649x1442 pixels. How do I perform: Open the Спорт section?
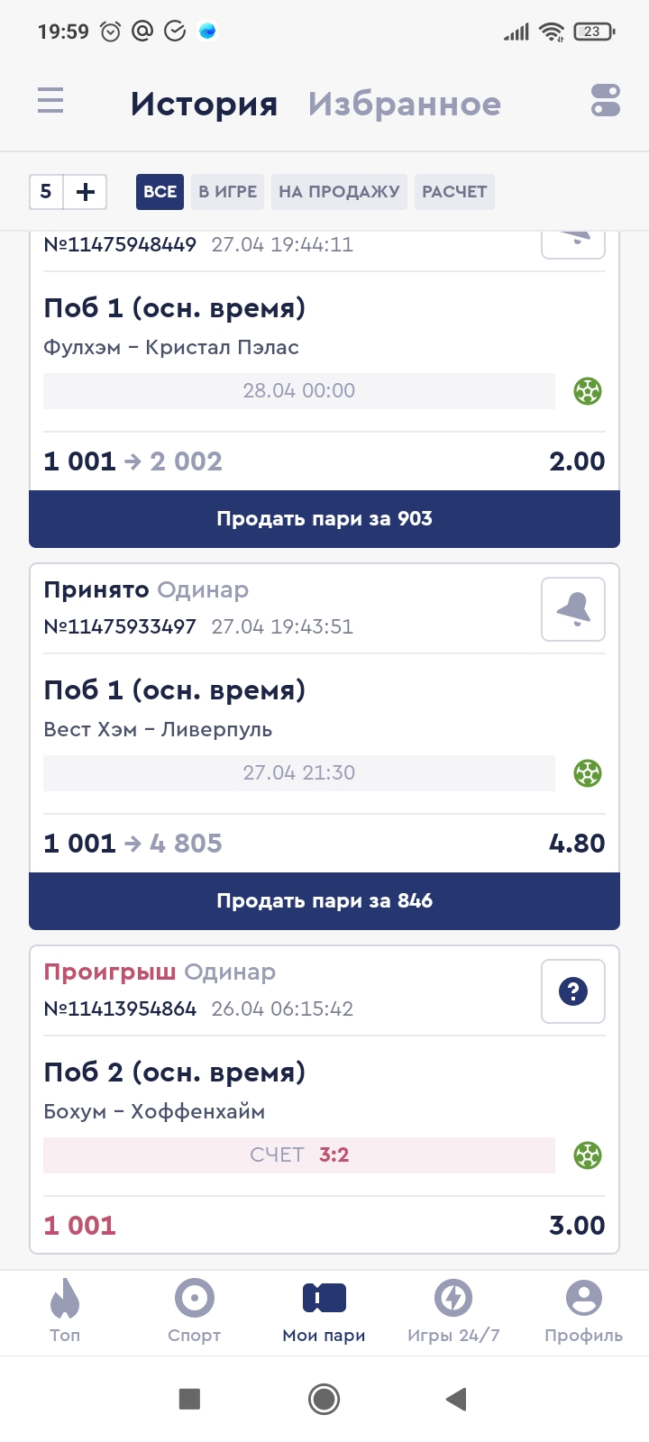(x=195, y=1311)
